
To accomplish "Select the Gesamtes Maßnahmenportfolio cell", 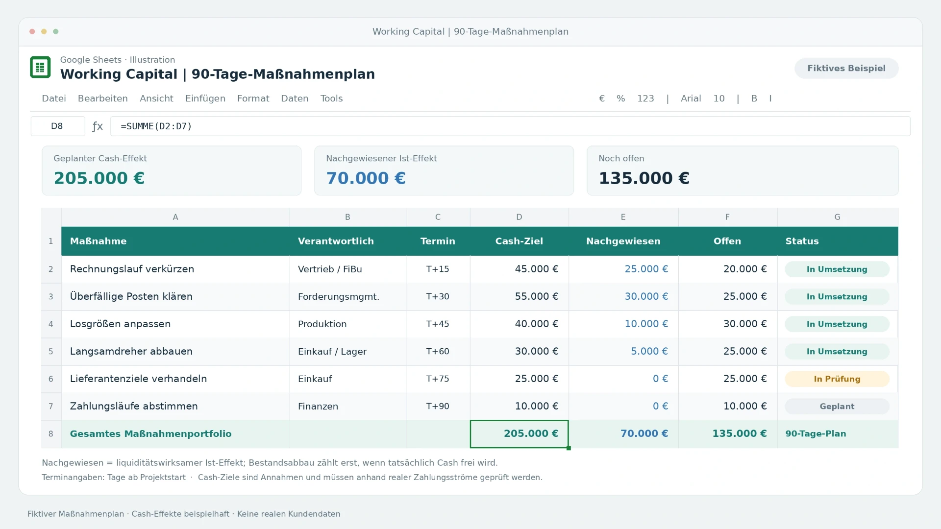I will pos(175,433).
